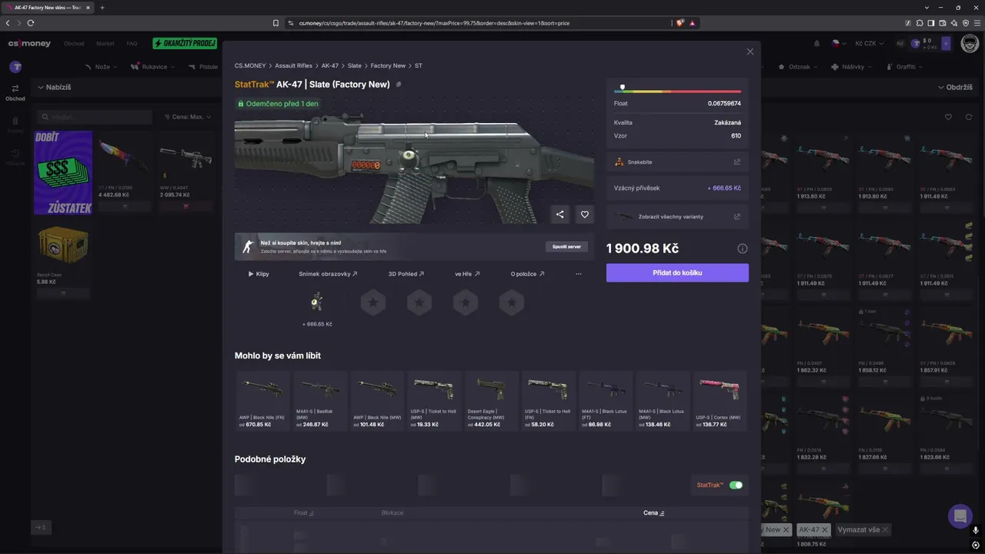Click the Spustit server button
The width and height of the screenshot is (985, 554).
point(567,247)
